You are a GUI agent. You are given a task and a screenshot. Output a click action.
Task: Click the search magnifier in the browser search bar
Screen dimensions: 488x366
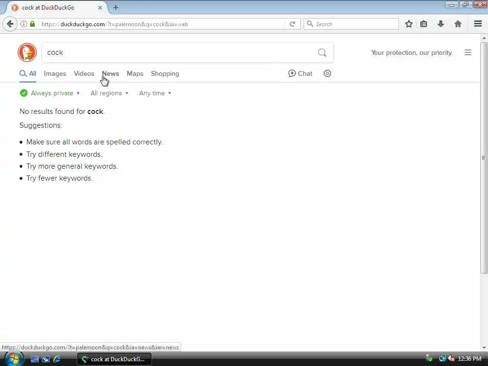(310, 24)
